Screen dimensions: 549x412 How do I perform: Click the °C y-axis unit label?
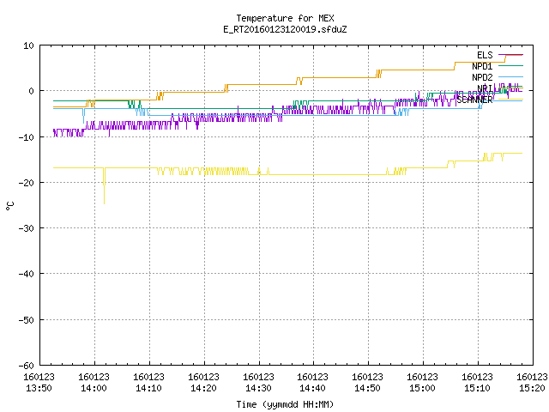tap(9, 206)
